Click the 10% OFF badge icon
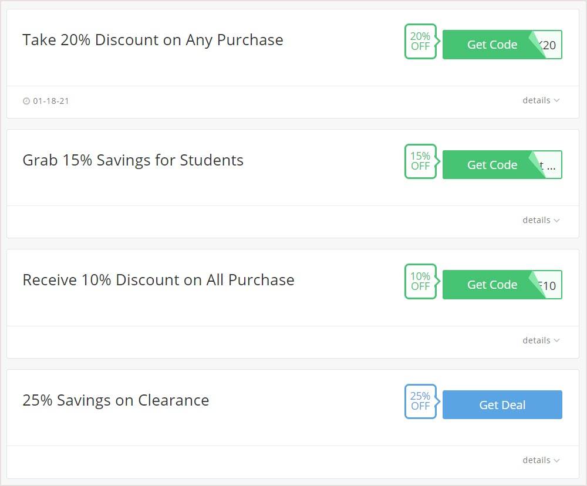This screenshot has width=587, height=486. click(x=421, y=282)
